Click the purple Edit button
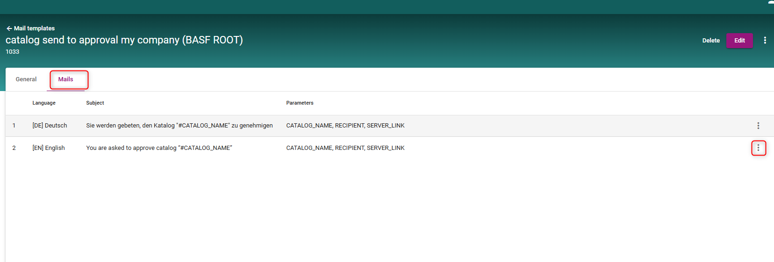 click(739, 41)
